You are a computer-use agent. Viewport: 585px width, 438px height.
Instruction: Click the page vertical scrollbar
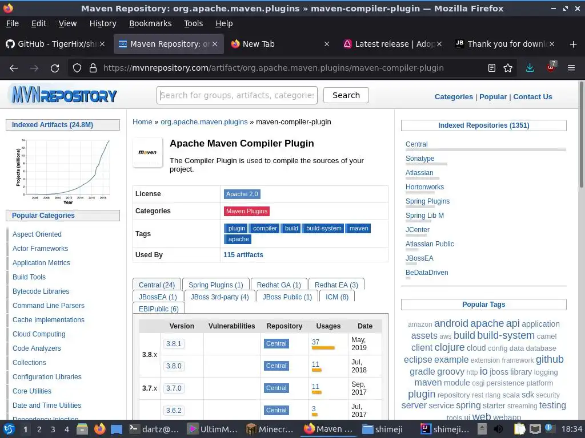click(581, 134)
